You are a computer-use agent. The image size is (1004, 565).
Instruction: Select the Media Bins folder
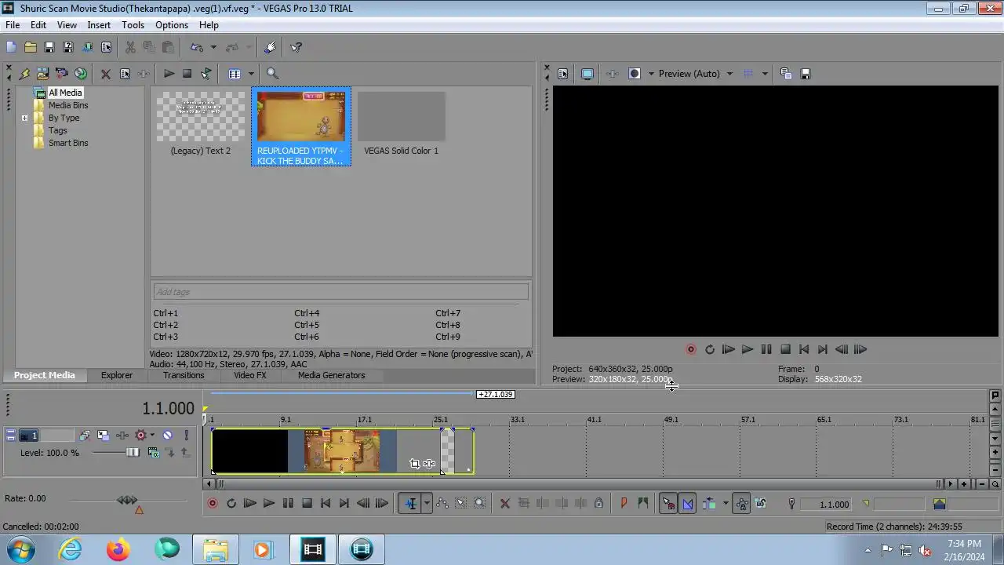68,105
